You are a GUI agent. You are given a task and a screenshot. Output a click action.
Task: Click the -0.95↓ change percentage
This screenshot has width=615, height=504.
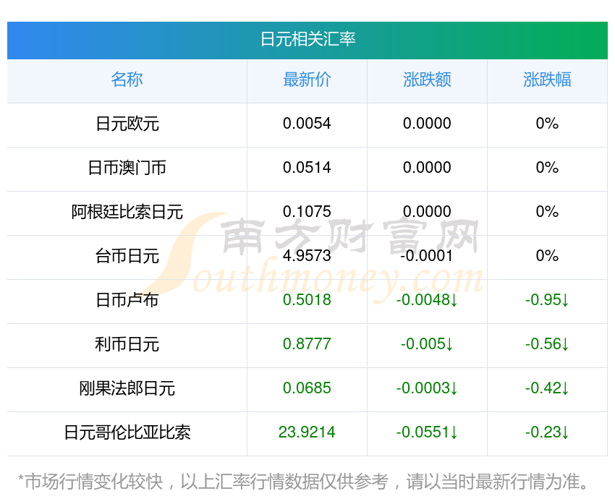click(x=547, y=300)
